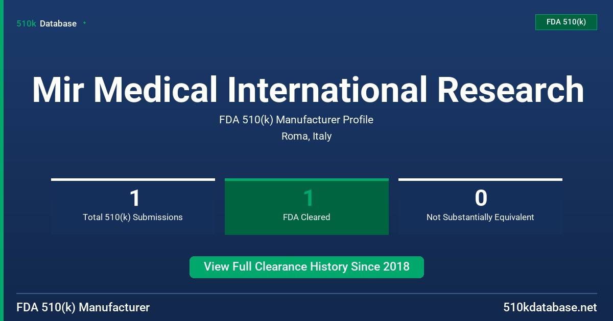The width and height of the screenshot is (613, 321).
Task: Click the small green dot beside Database
Action: click(84, 23)
